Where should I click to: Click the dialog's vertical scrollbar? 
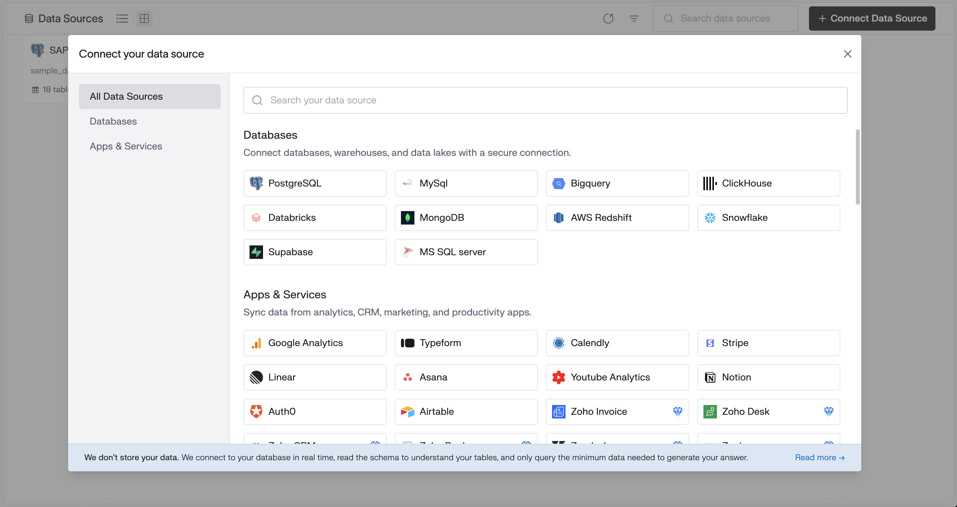click(858, 167)
